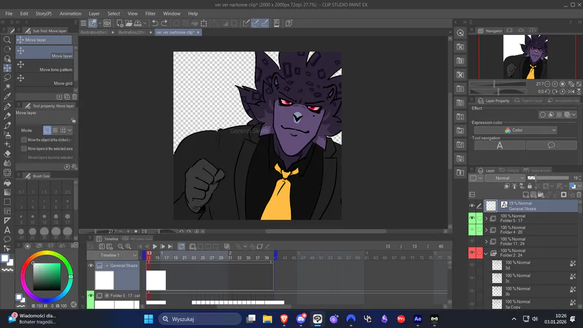This screenshot has width=583, height=328.
Task: Click the balloon tool navigation button
Action: [x=551, y=145]
